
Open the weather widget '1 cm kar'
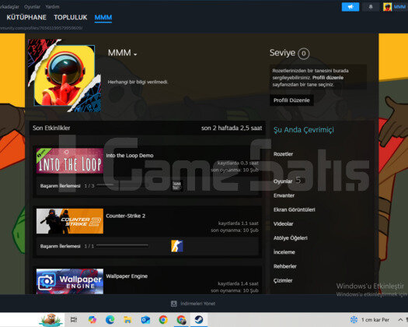(x=369, y=320)
